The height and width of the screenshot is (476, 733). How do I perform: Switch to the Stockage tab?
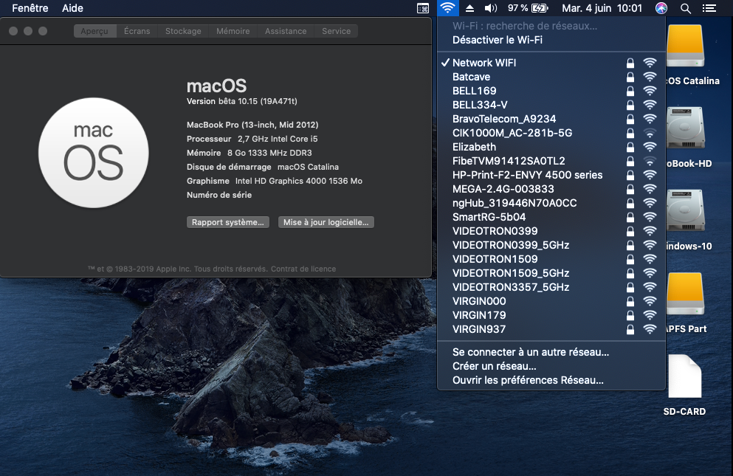pos(183,31)
